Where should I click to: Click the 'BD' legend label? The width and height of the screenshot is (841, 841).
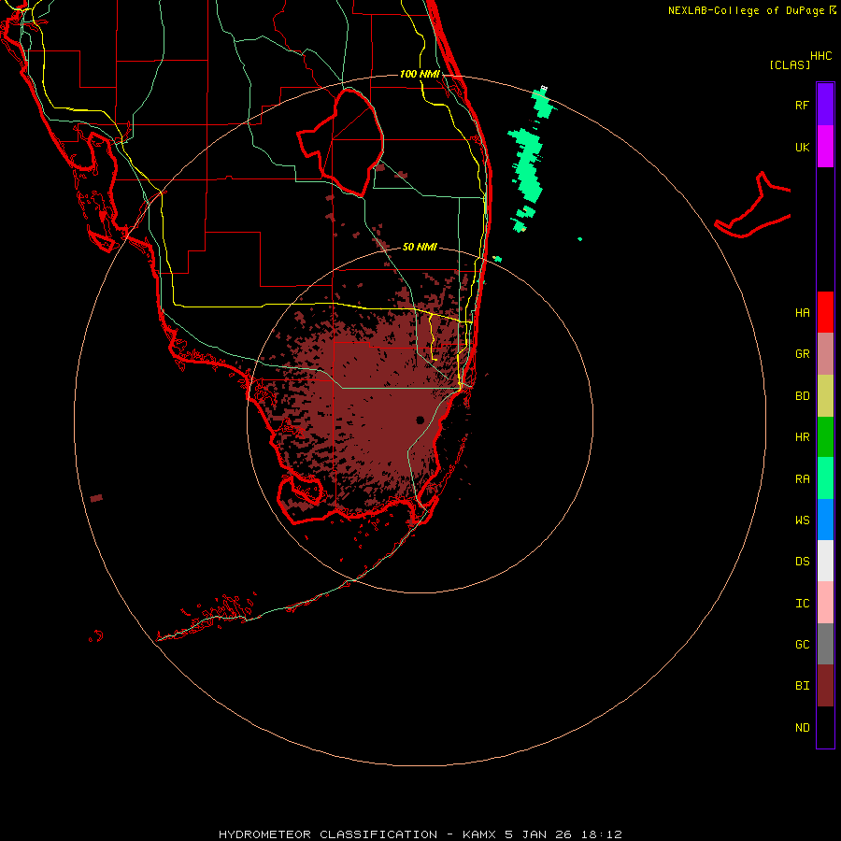click(x=802, y=396)
